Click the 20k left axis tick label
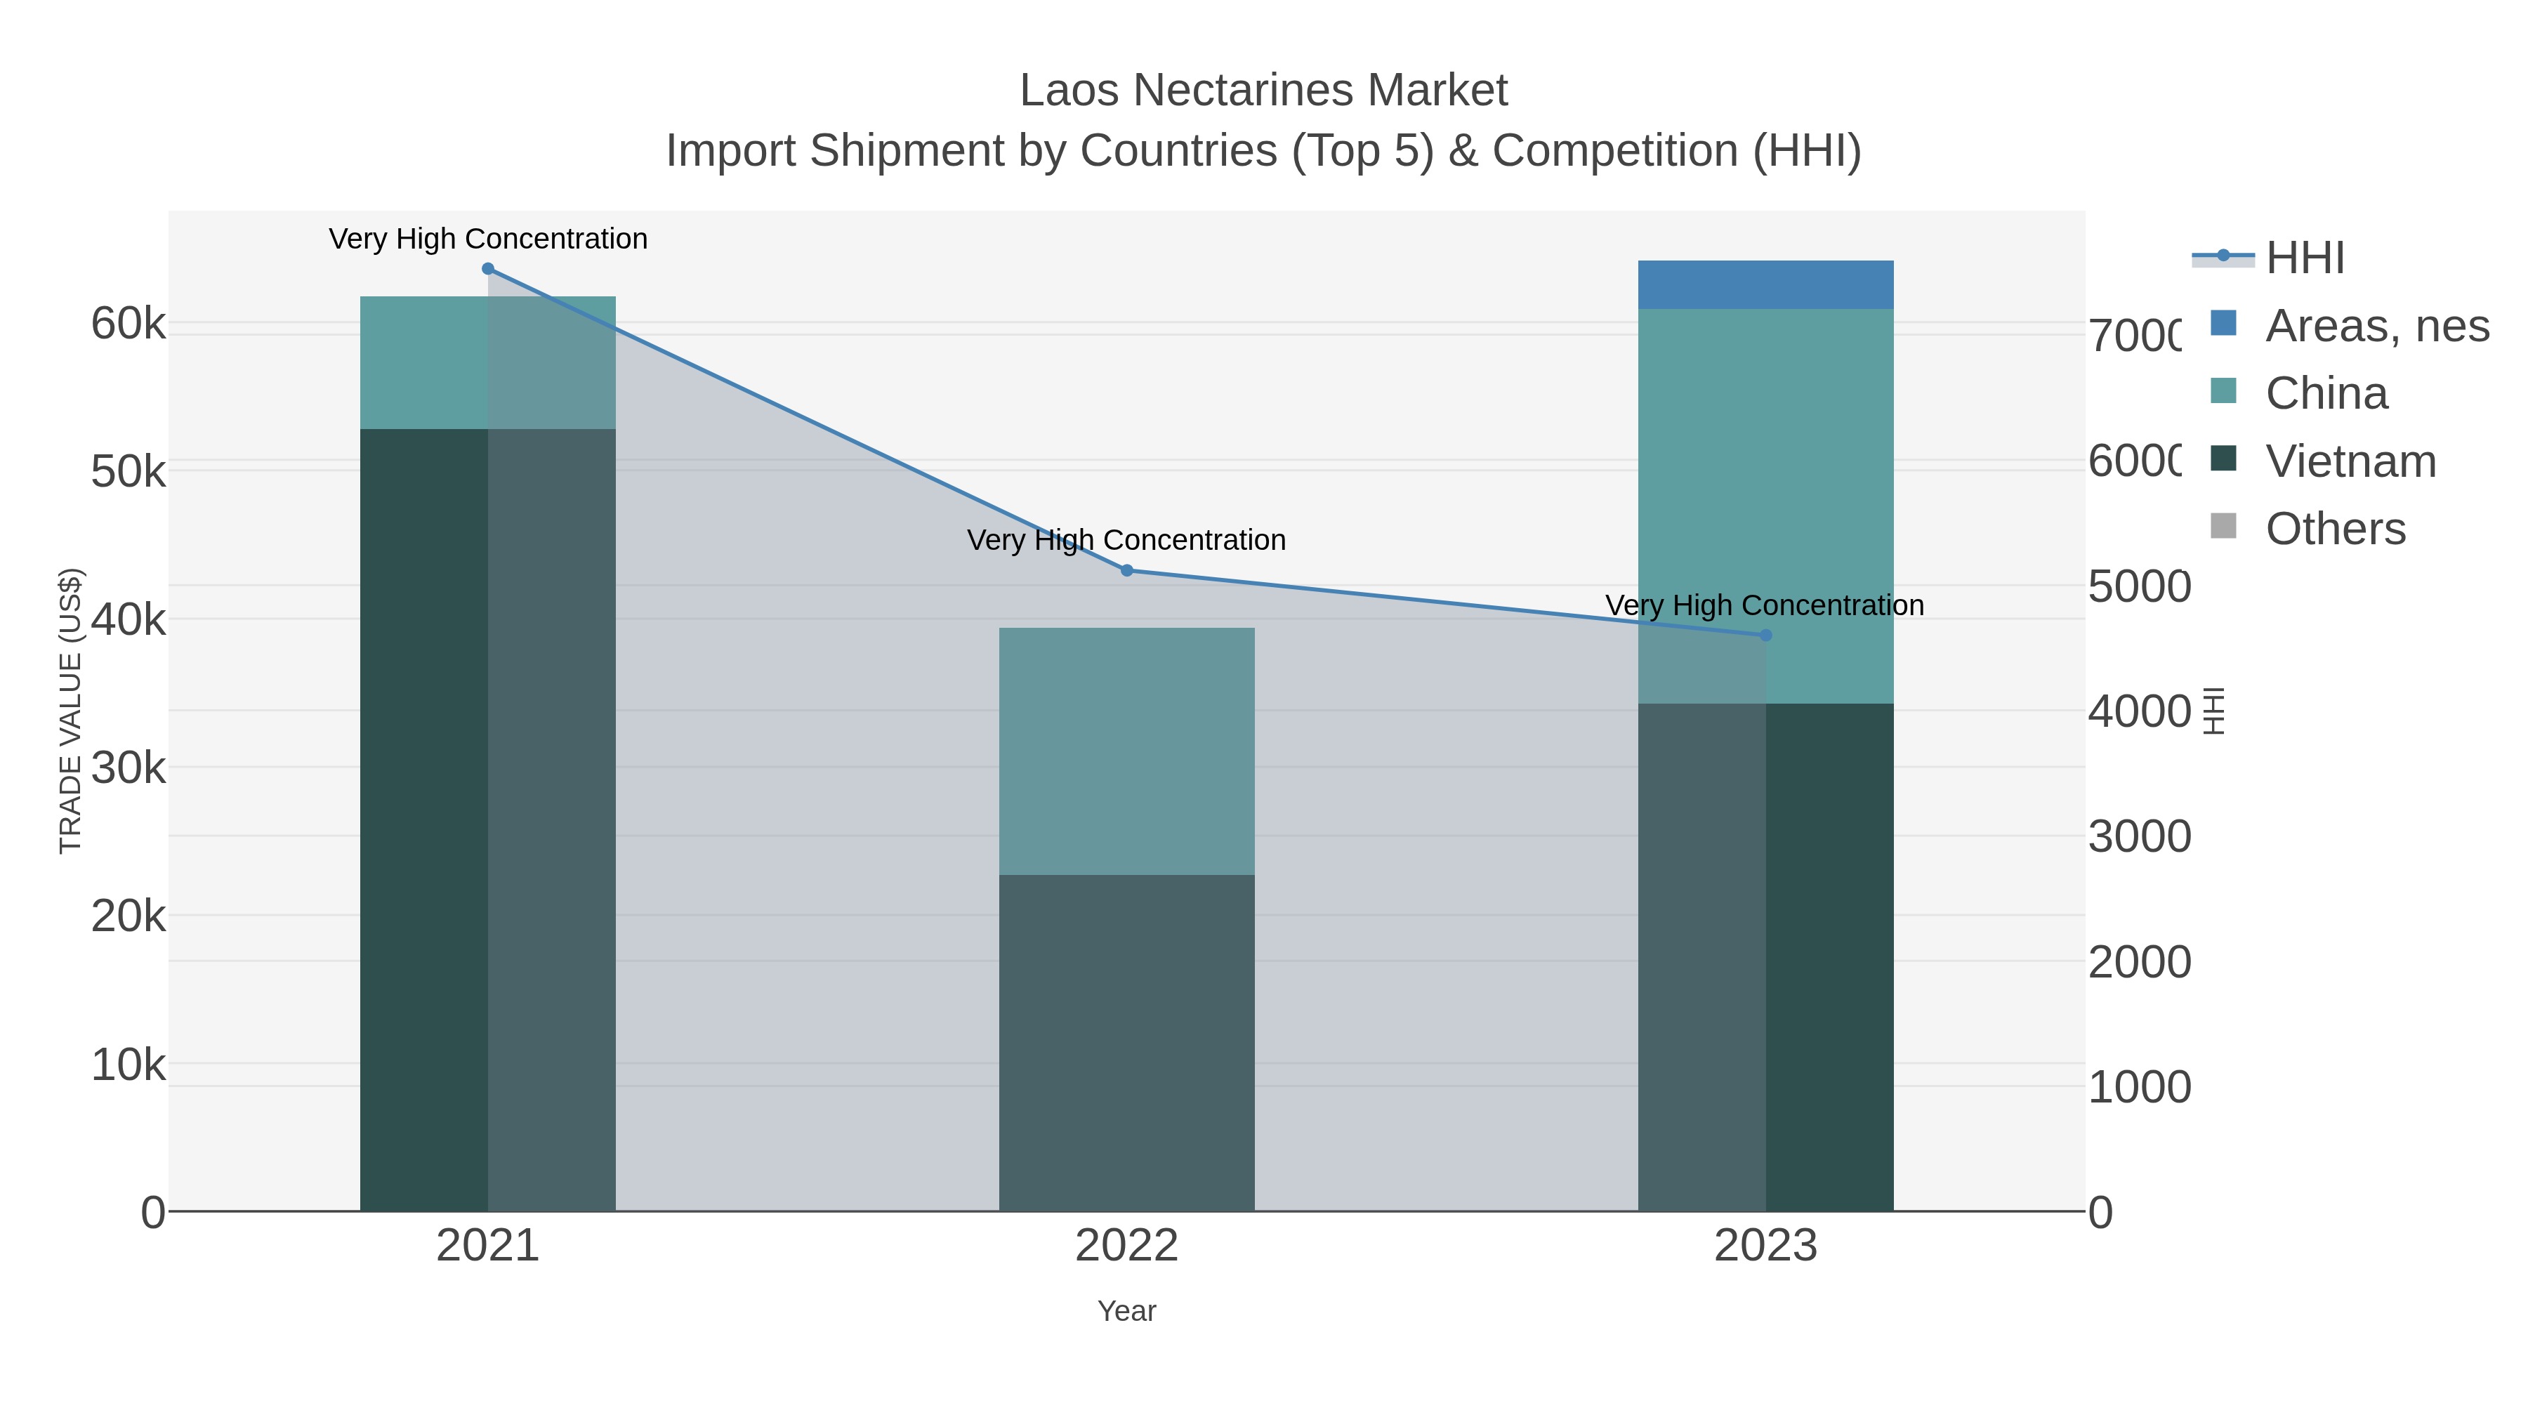 [x=129, y=916]
